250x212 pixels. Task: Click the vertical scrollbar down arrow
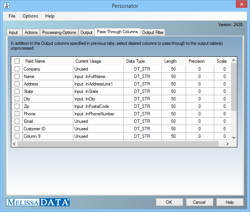click(234, 138)
